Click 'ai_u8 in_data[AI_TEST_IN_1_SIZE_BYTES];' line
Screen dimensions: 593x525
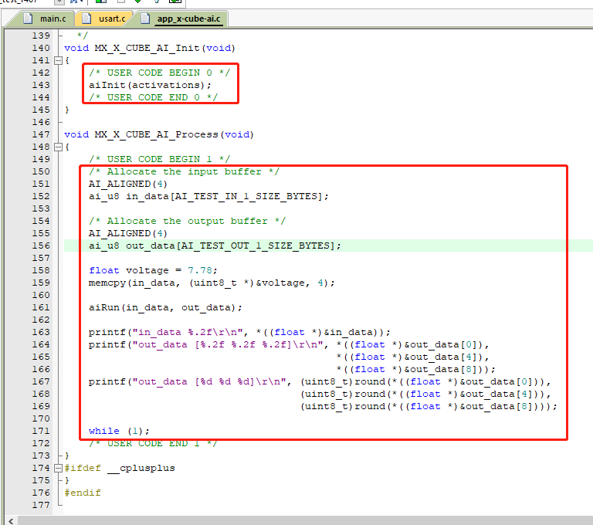pyautogui.click(x=208, y=196)
